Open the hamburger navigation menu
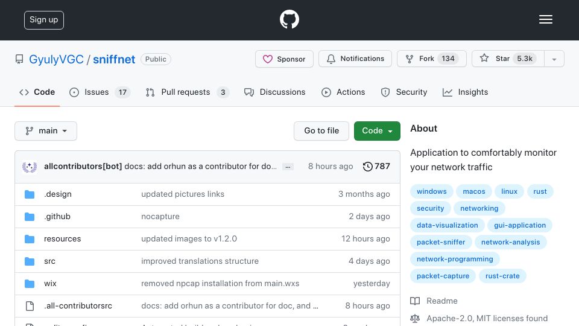Screen dimensions: 579x326 tap(545, 19)
